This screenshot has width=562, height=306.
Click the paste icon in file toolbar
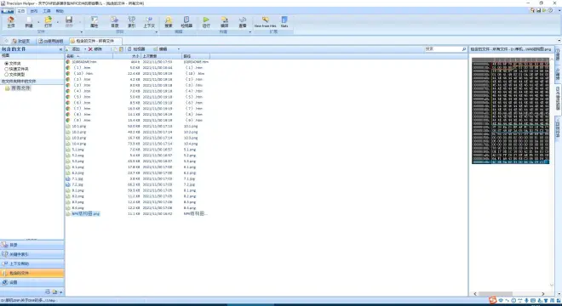point(121,49)
